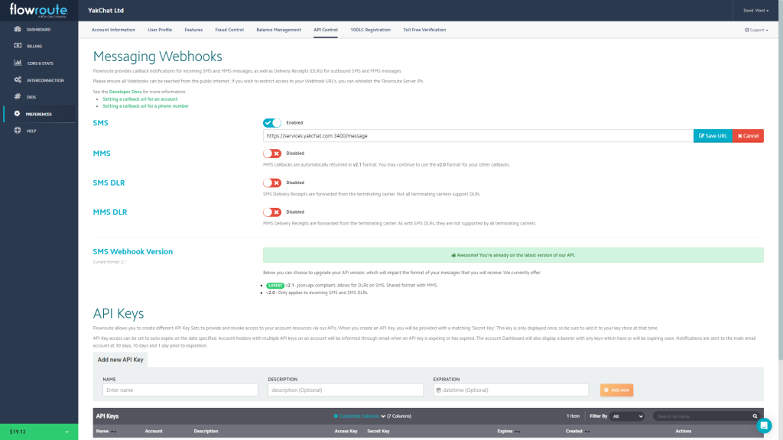Expand the Support dropdown
Image resolution: width=783 pixels, height=440 pixels.
point(756,30)
